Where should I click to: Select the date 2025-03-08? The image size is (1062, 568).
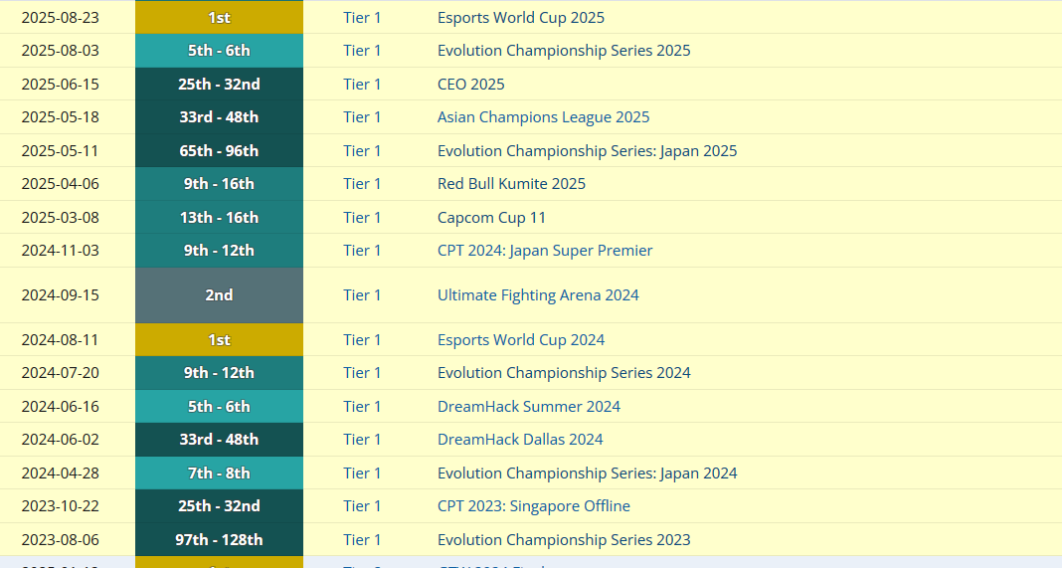coord(61,218)
